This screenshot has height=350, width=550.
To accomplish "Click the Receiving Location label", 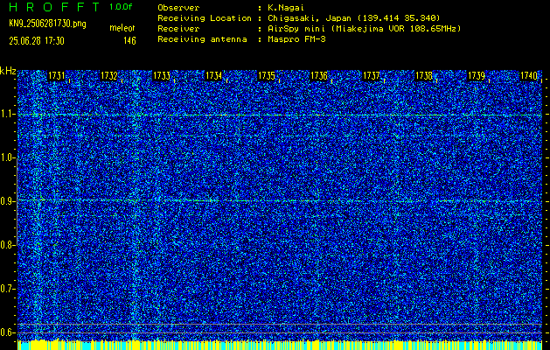I will pyautogui.click(x=205, y=18).
